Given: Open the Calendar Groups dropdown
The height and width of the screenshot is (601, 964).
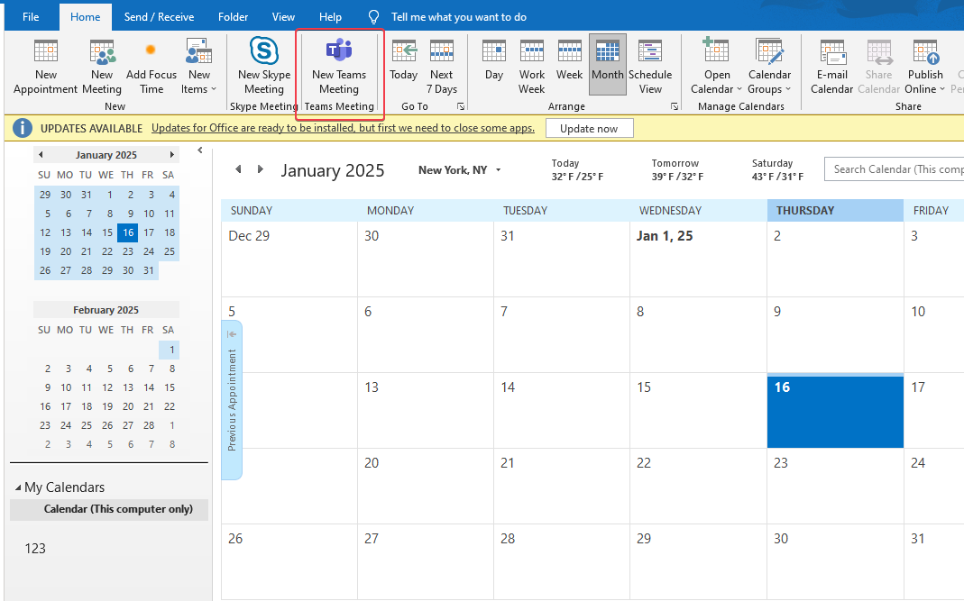Looking at the screenshot, I should (769, 63).
